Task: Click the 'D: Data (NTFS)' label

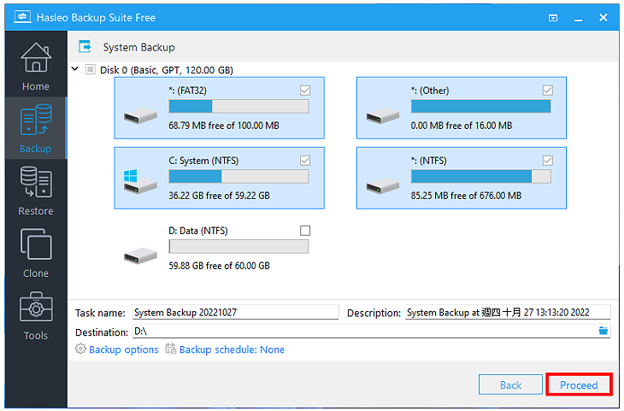Action: 197,231
